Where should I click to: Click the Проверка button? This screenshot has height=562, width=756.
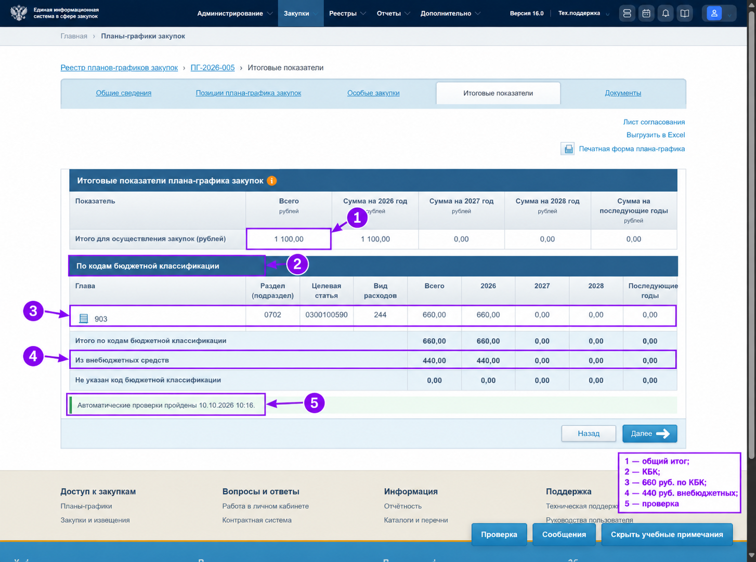[499, 534]
